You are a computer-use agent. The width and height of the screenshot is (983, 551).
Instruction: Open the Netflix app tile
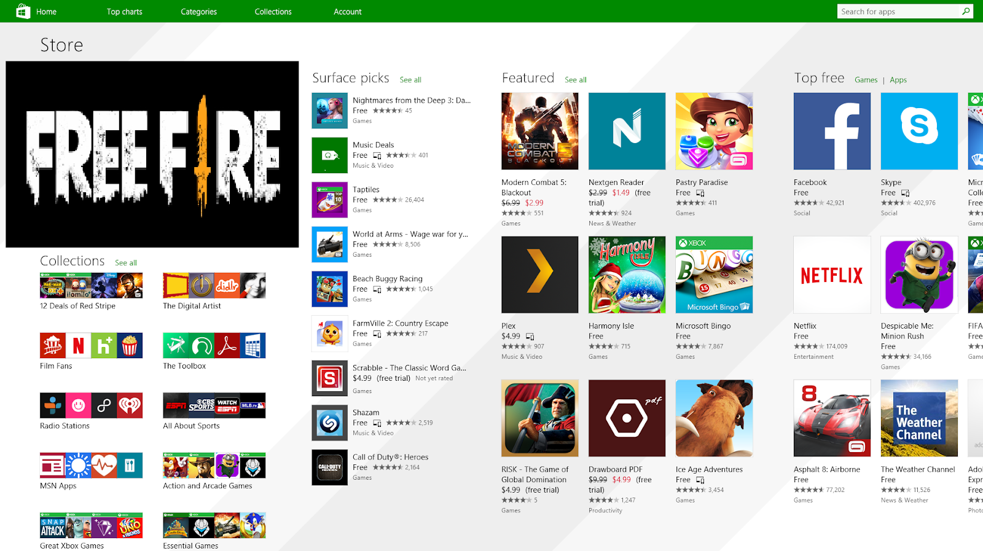[832, 275]
